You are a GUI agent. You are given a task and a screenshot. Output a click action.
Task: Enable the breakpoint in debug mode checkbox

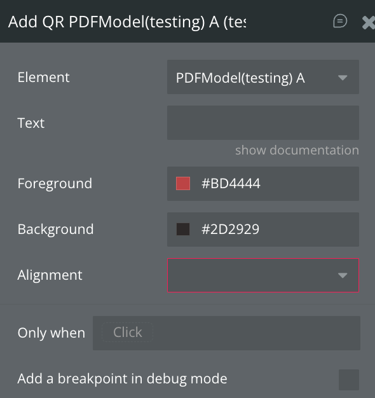click(348, 380)
